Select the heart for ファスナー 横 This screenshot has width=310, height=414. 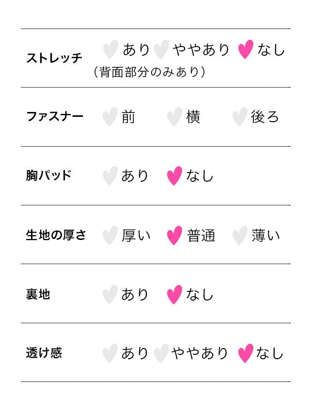pyautogui.click(x=174, y=117)
